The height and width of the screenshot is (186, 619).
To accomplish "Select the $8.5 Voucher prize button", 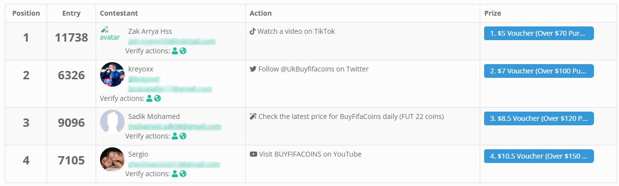I will [x=539, y=118].
